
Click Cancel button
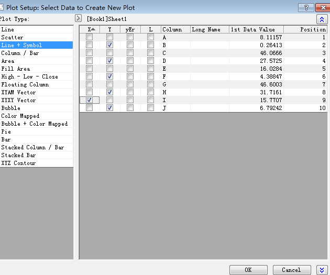coord(292,270)
